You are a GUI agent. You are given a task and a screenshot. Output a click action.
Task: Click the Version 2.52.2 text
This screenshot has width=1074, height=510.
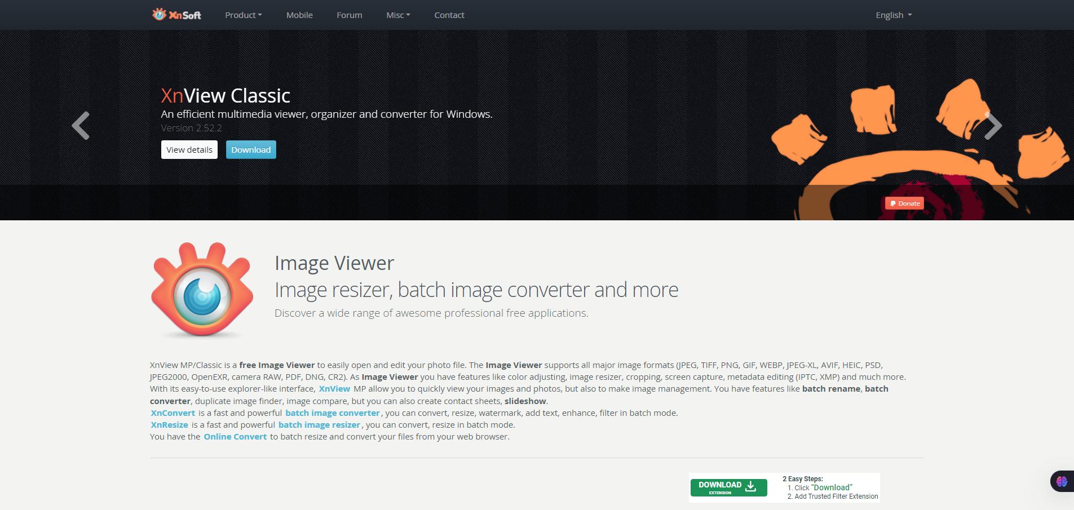tap(192, 128)
